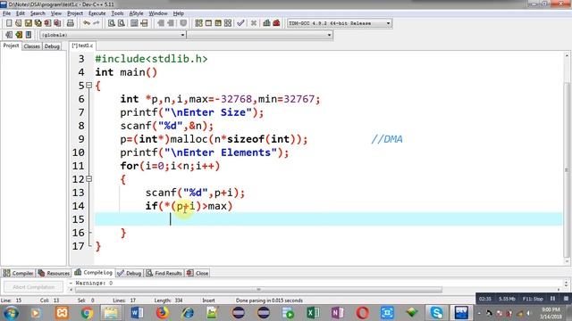Open the Resources tab in bottom panel
The image size is (572, 321).
[x=54, y=273]
